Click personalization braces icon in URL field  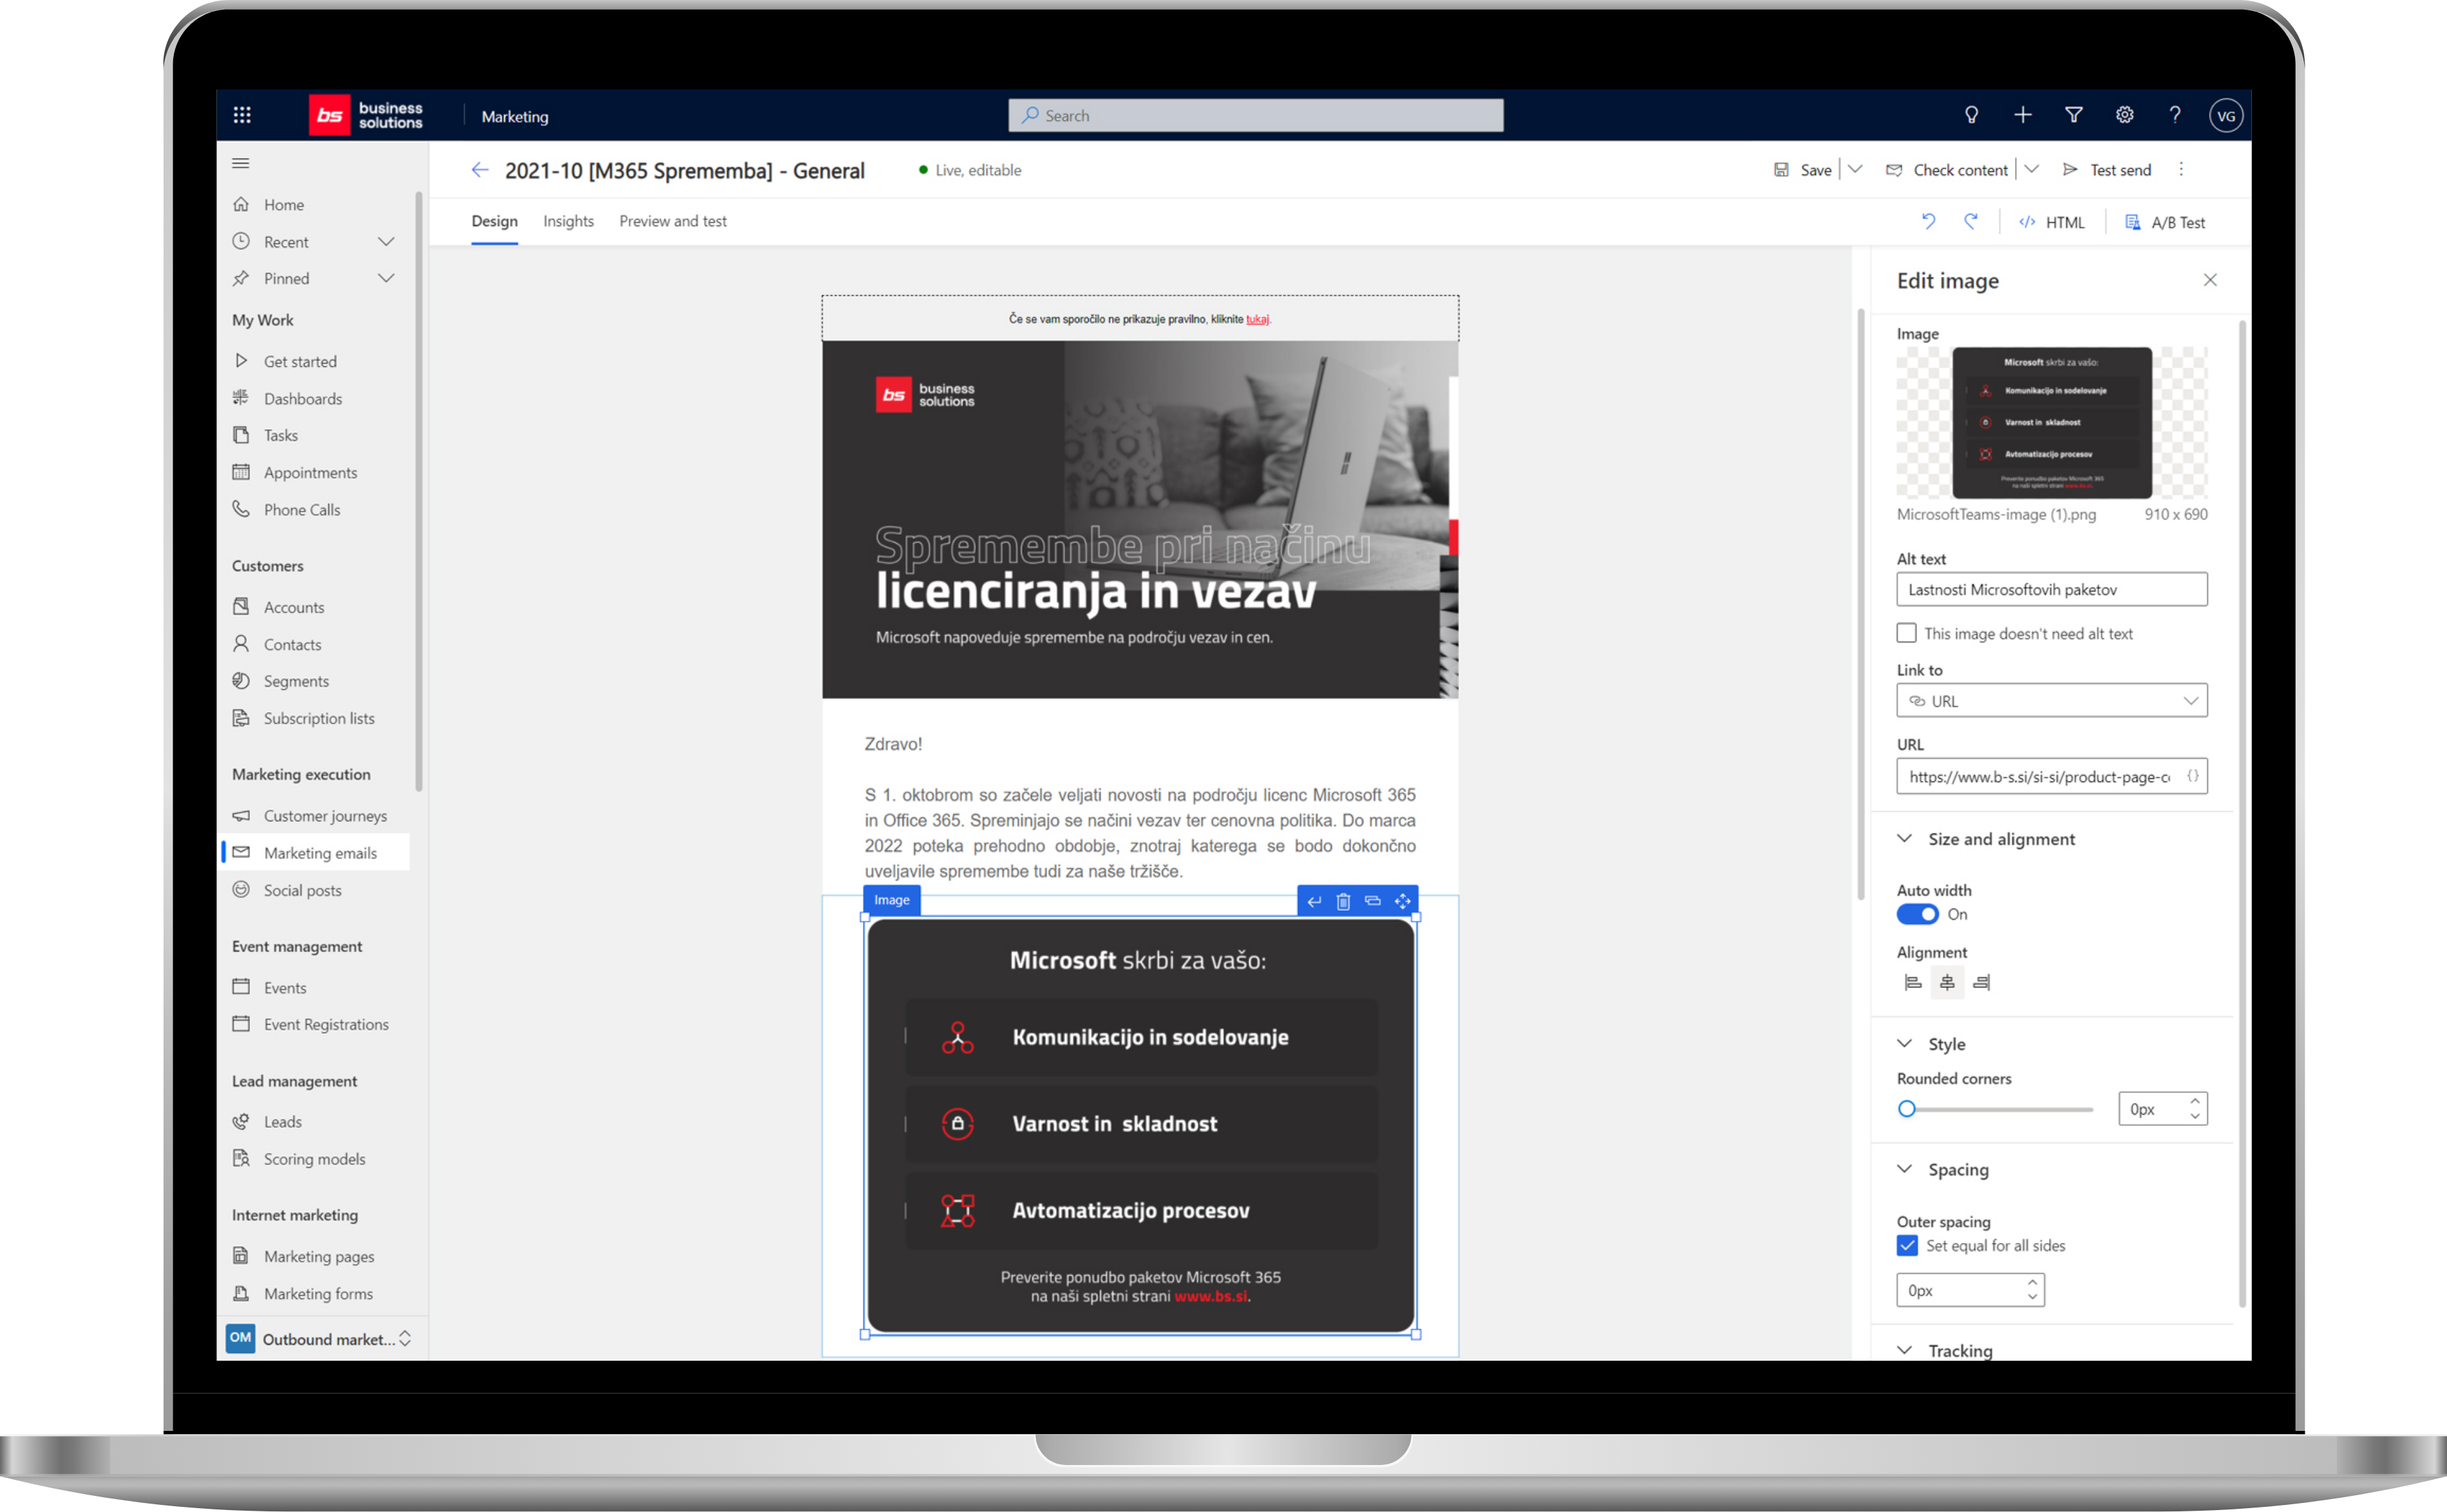click(2192, 776)
